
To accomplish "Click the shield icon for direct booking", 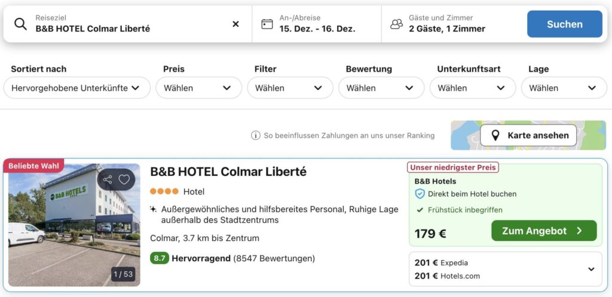I will pos(420,194).
